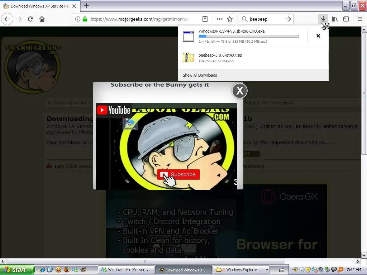Image resolution: width=367 pixels, height=275 pixels.
Task: Launch Firefox from Quick Launch
Action: tap(66, 270)
